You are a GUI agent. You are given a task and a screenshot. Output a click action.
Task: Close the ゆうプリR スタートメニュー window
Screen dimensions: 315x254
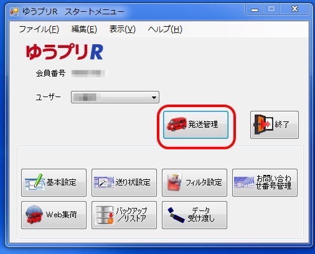pos(294,9)
